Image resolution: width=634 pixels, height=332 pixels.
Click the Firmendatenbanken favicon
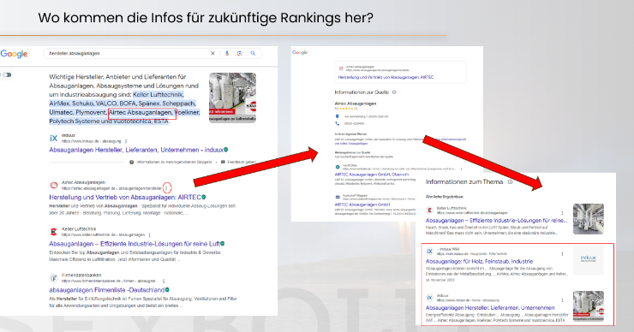(x=54, y=278)
